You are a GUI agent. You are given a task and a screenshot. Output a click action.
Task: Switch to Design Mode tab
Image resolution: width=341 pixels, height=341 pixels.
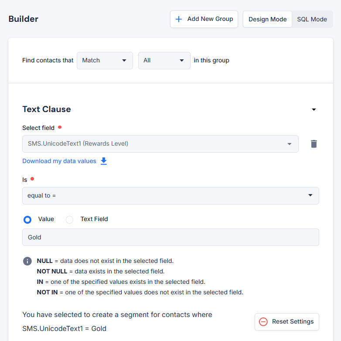pos(267,19)
